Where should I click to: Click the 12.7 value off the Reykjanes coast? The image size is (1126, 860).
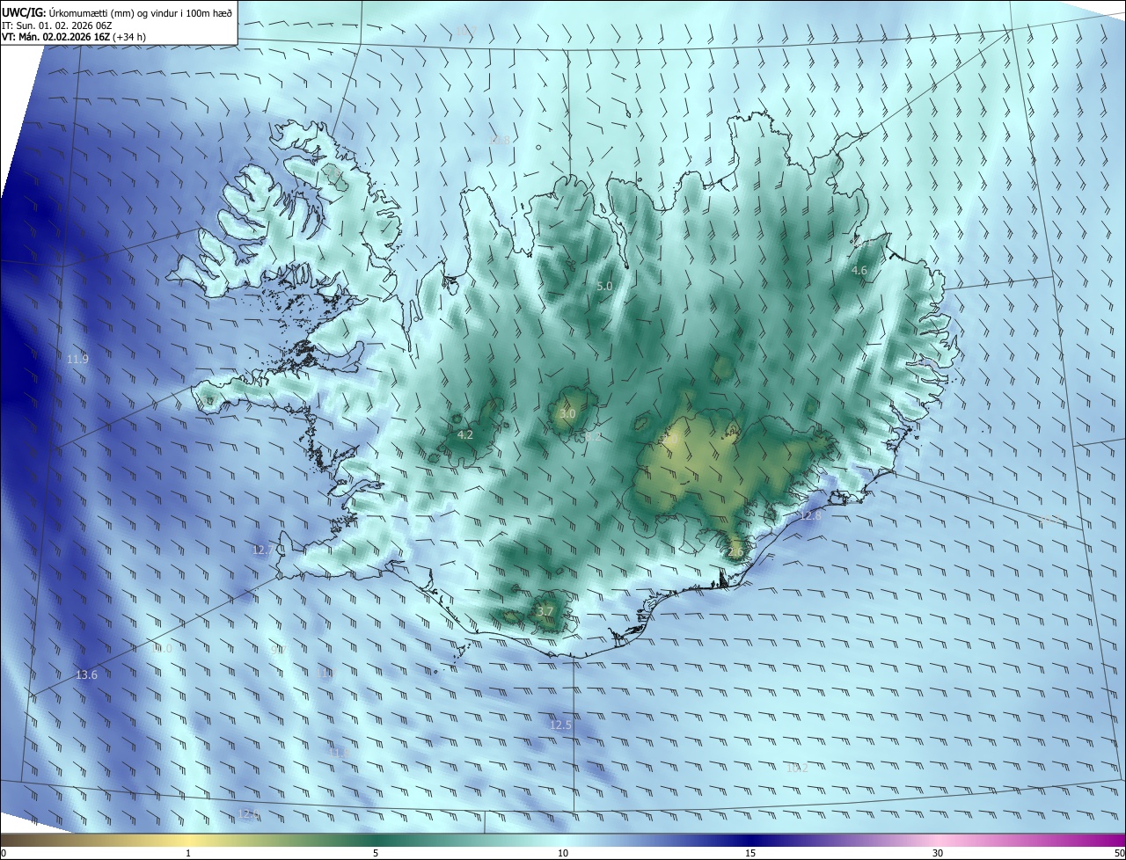tap(263, 550)
